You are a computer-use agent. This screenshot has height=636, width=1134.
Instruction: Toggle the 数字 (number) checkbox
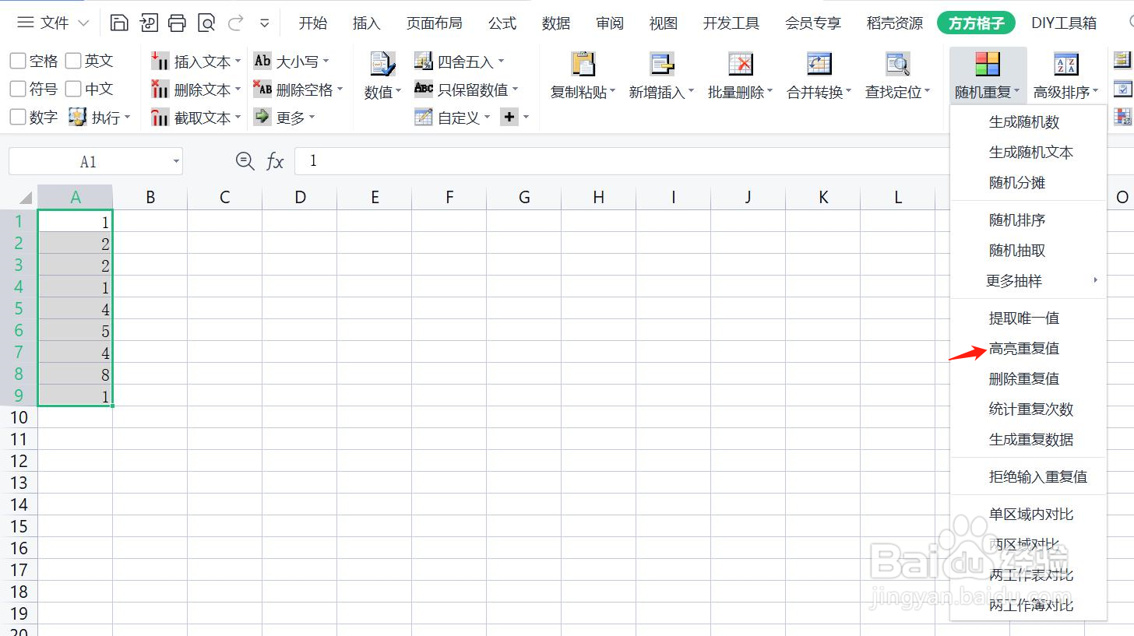pyautogui.click(x=17, y=118)
